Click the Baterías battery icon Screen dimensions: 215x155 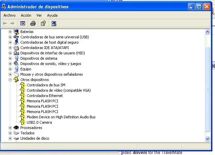point(16,32)
